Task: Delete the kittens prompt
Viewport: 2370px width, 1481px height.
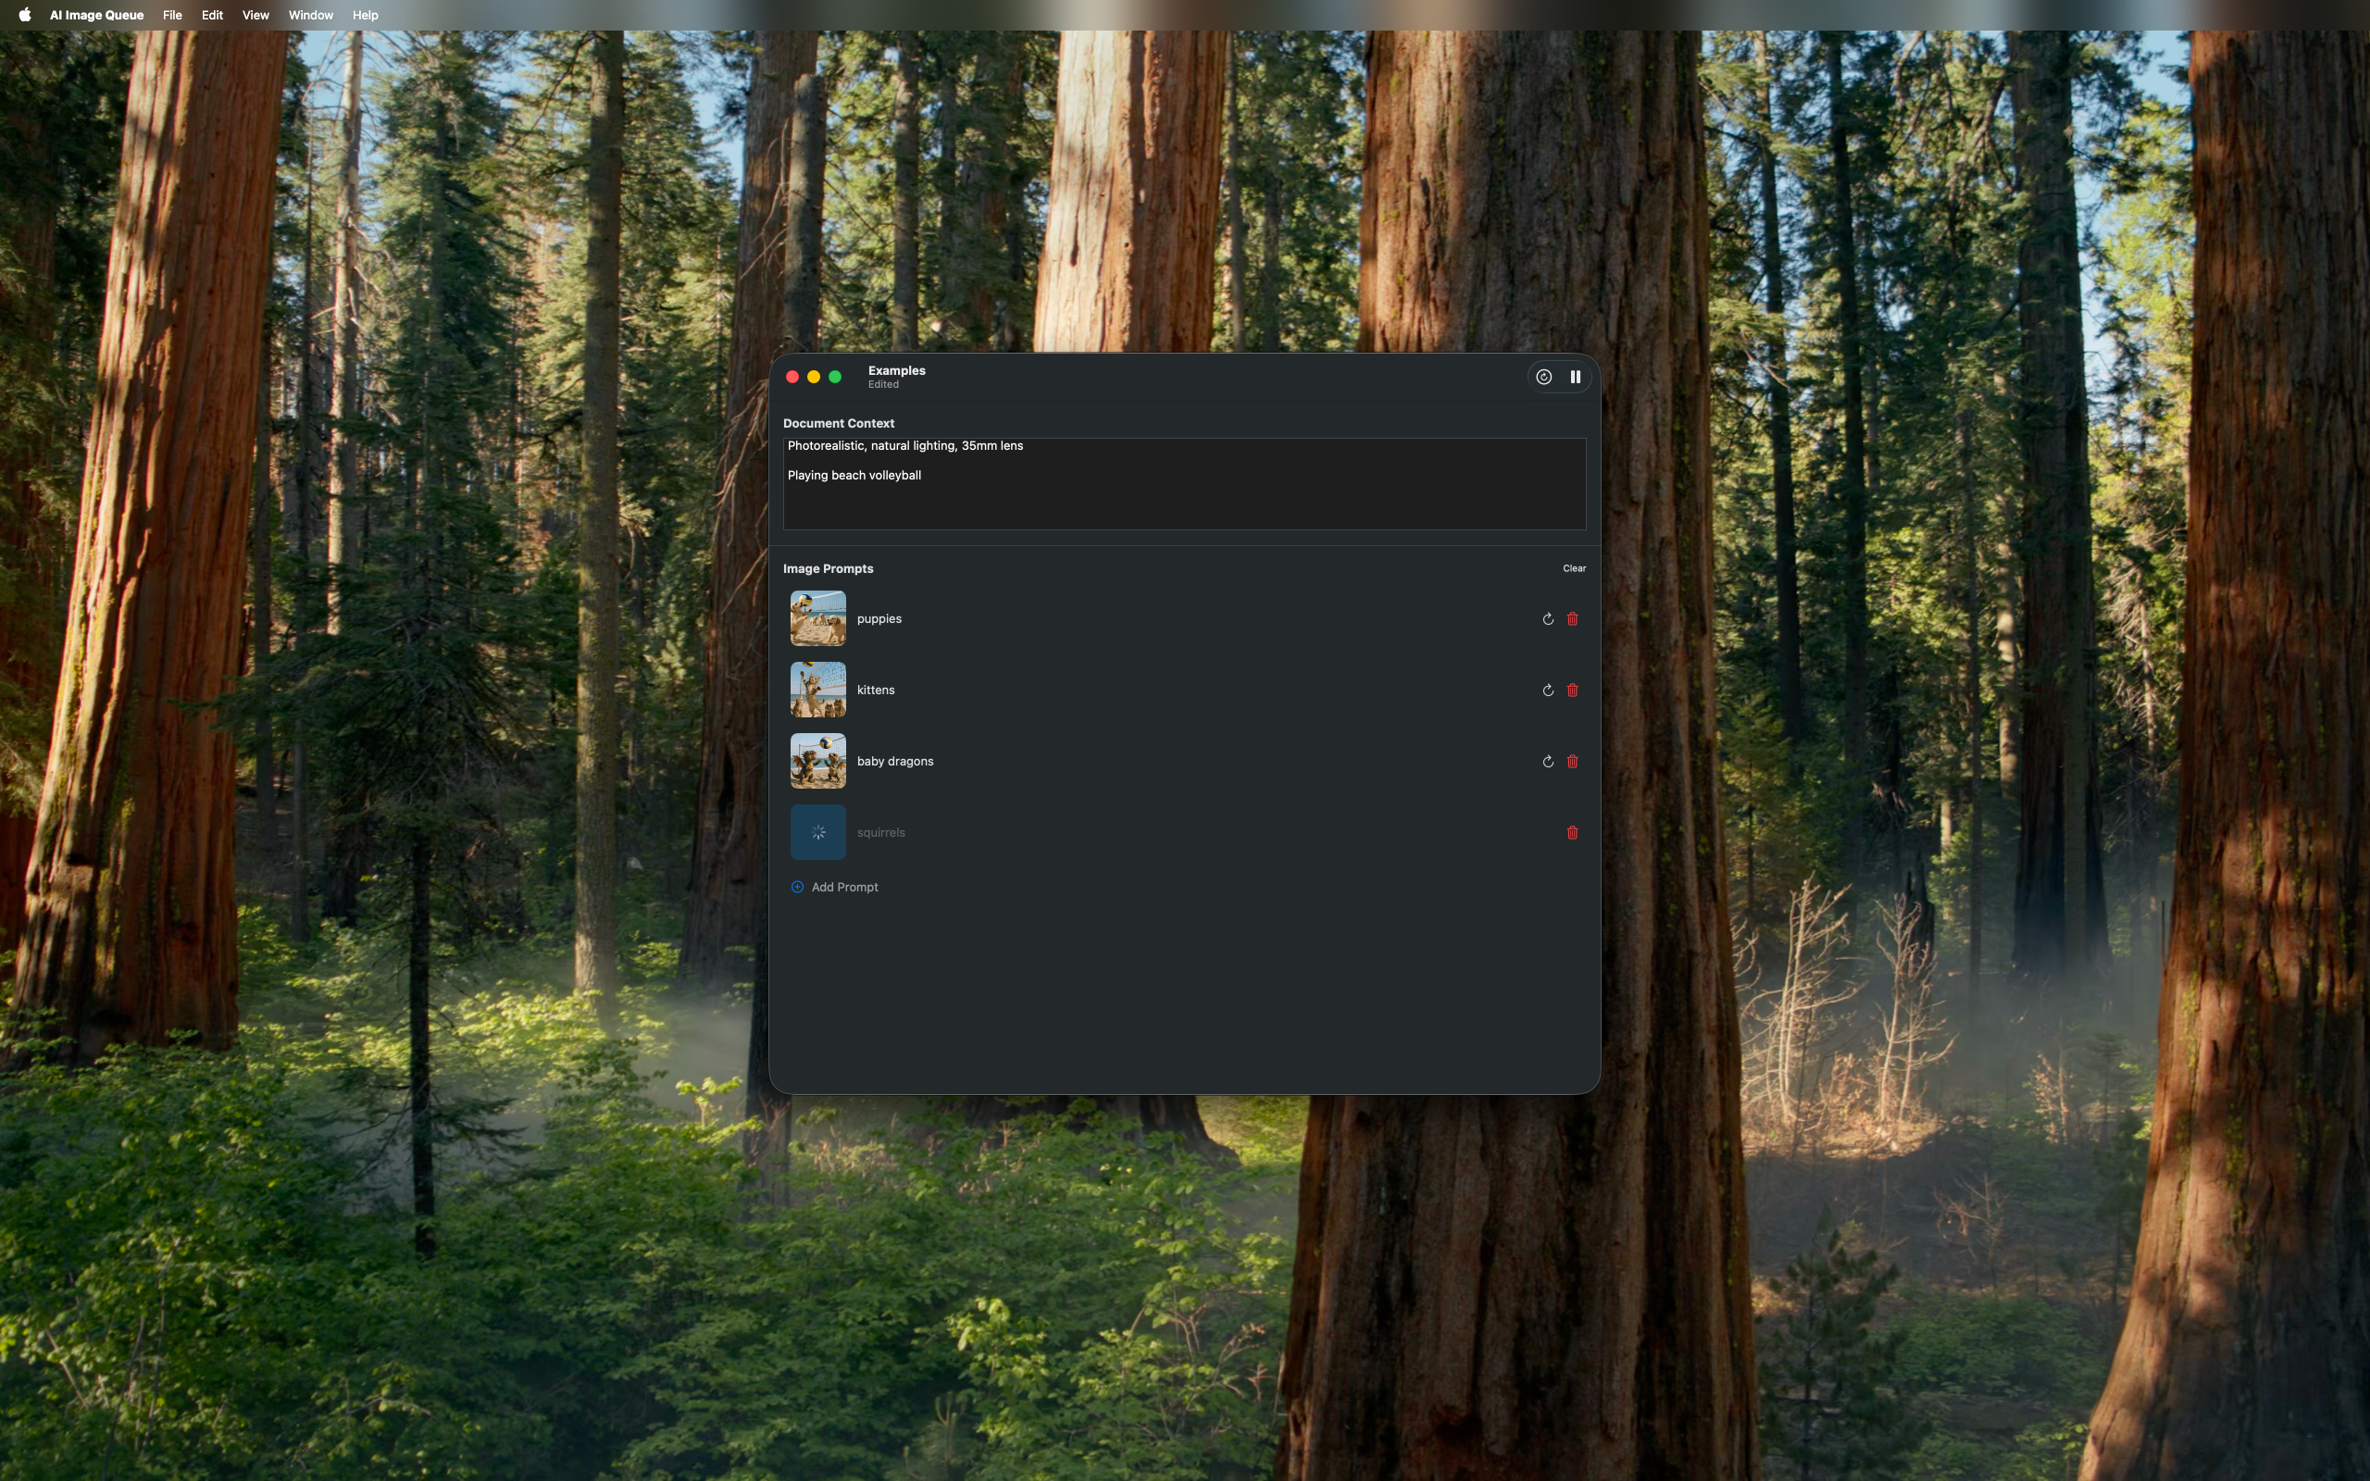Action: pyautogui.click(x=1573, y=690)
